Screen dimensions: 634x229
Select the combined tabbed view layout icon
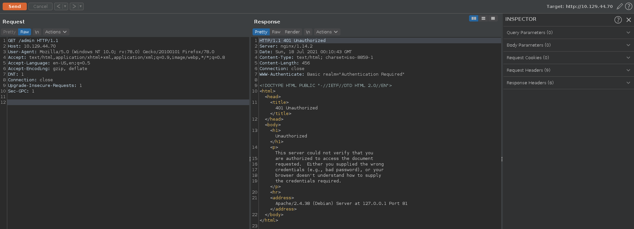pos(493,19)
